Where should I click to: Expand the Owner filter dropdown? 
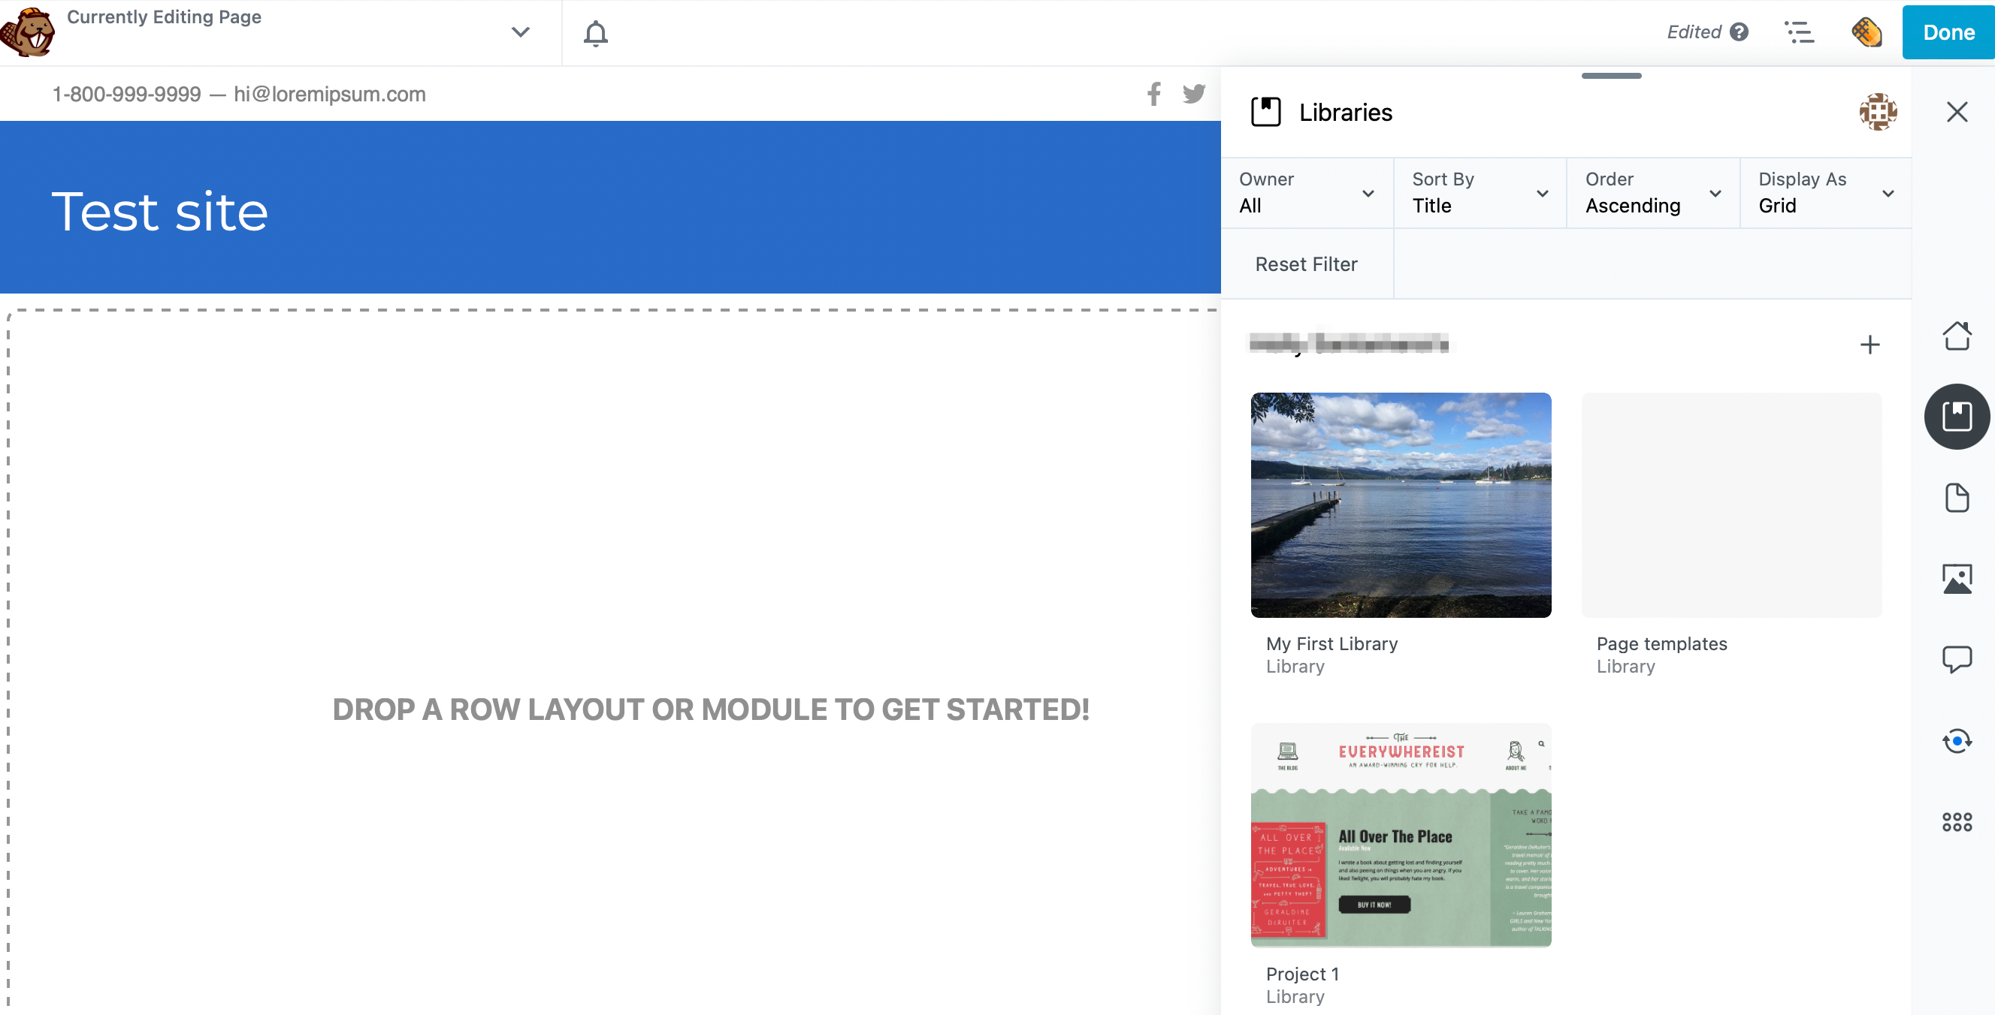(x=1307, y=193)
